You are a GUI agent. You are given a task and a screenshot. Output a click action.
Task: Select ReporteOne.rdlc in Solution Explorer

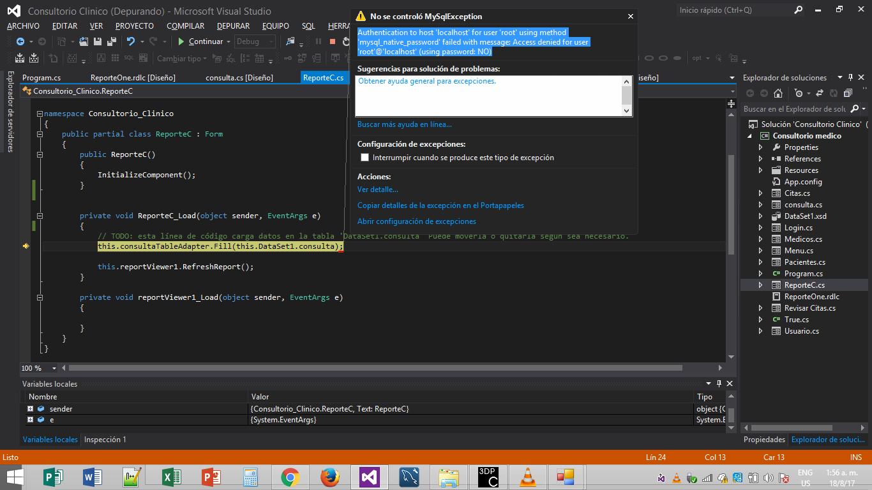tap(811, 297)
